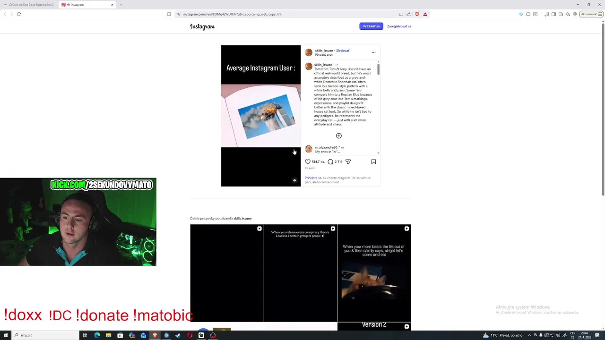Screen dimensions: 605x340
Task: Open Microsoft Edge from the taskbar
Action: point(97,335)
